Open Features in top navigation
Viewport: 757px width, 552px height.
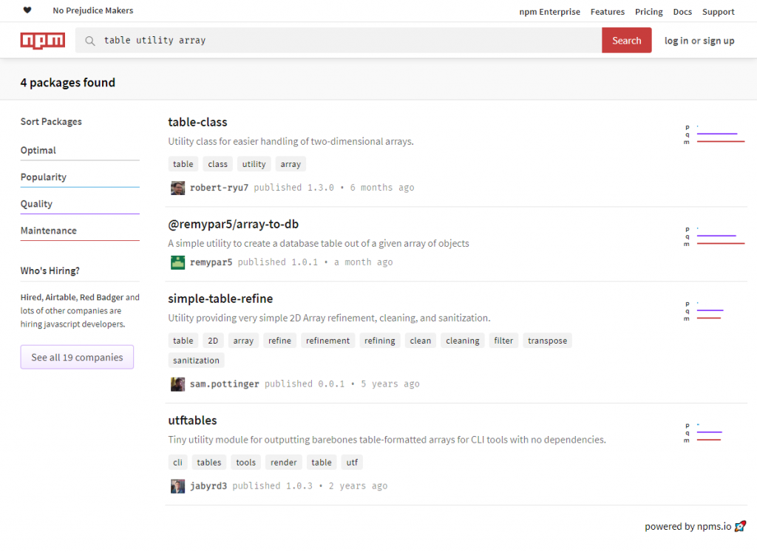coord(608,12)
